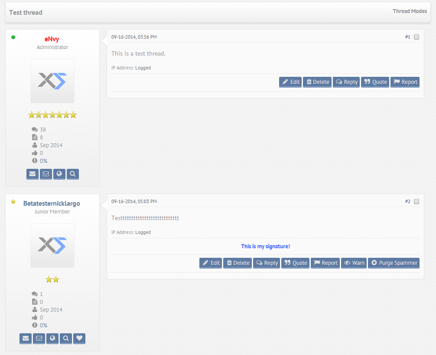Find eNvy's posts with magnifier icon
This screenshot has width=436, height=355.
click(x=73, y=174)
